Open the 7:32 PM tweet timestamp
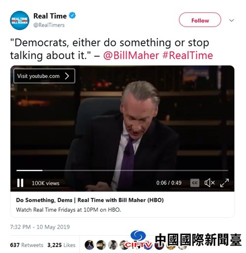This screenshot has width=246, height=253. [40, 227]
